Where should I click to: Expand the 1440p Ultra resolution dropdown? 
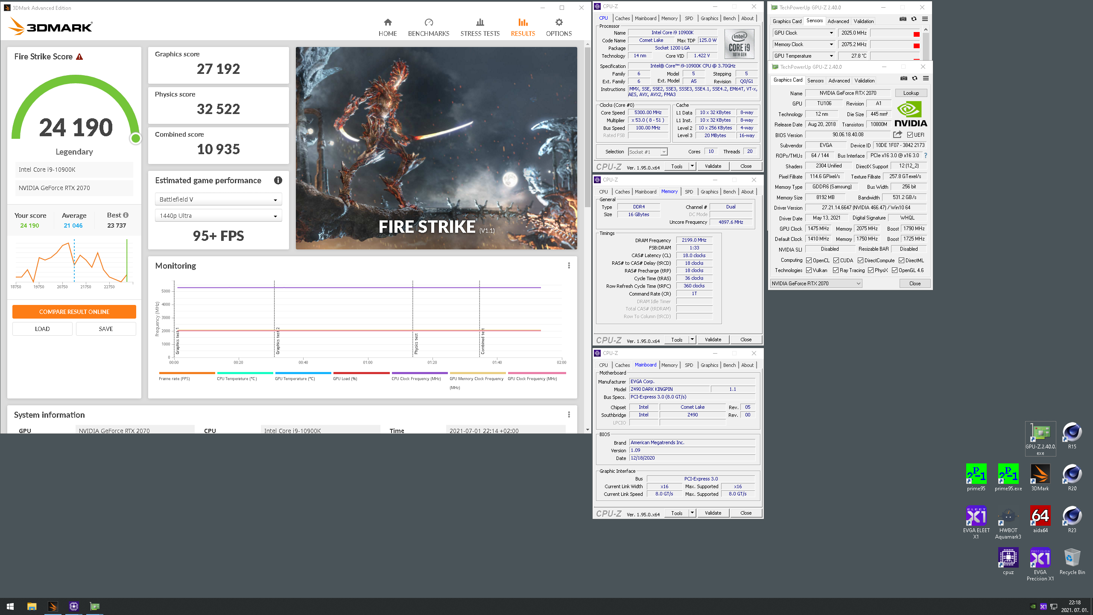coord(218,216)
